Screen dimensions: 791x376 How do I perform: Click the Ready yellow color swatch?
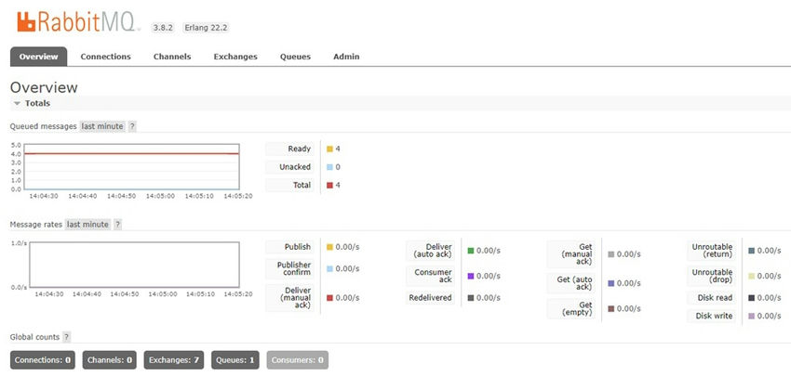[330, 149]
